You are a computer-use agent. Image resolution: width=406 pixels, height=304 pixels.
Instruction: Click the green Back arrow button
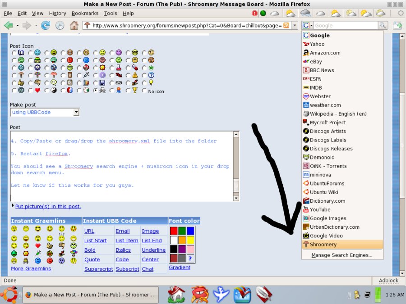coord(9,25)
